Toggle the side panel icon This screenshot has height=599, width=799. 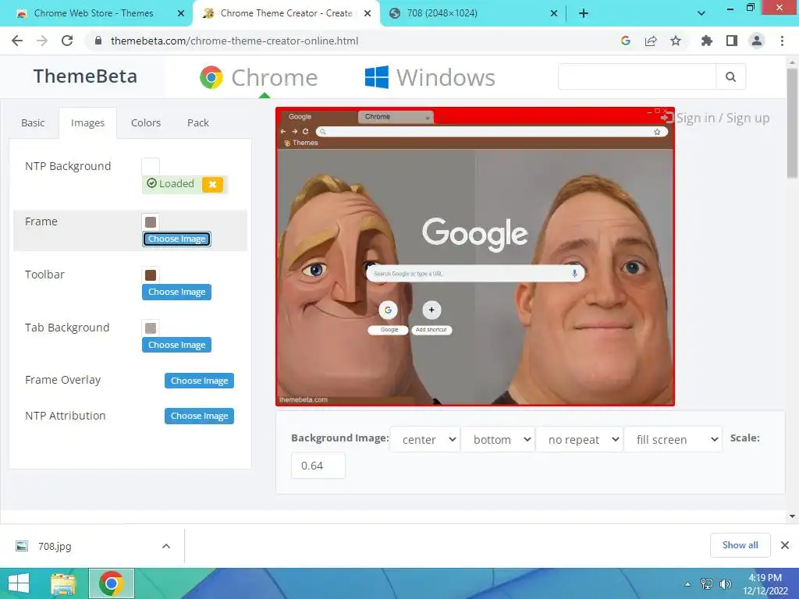[732, 41]
